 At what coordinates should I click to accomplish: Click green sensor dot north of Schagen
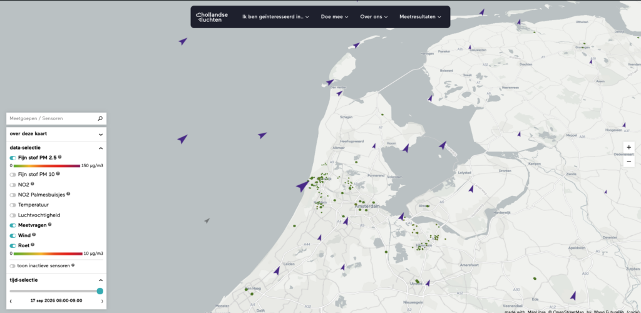pos(382,115)
